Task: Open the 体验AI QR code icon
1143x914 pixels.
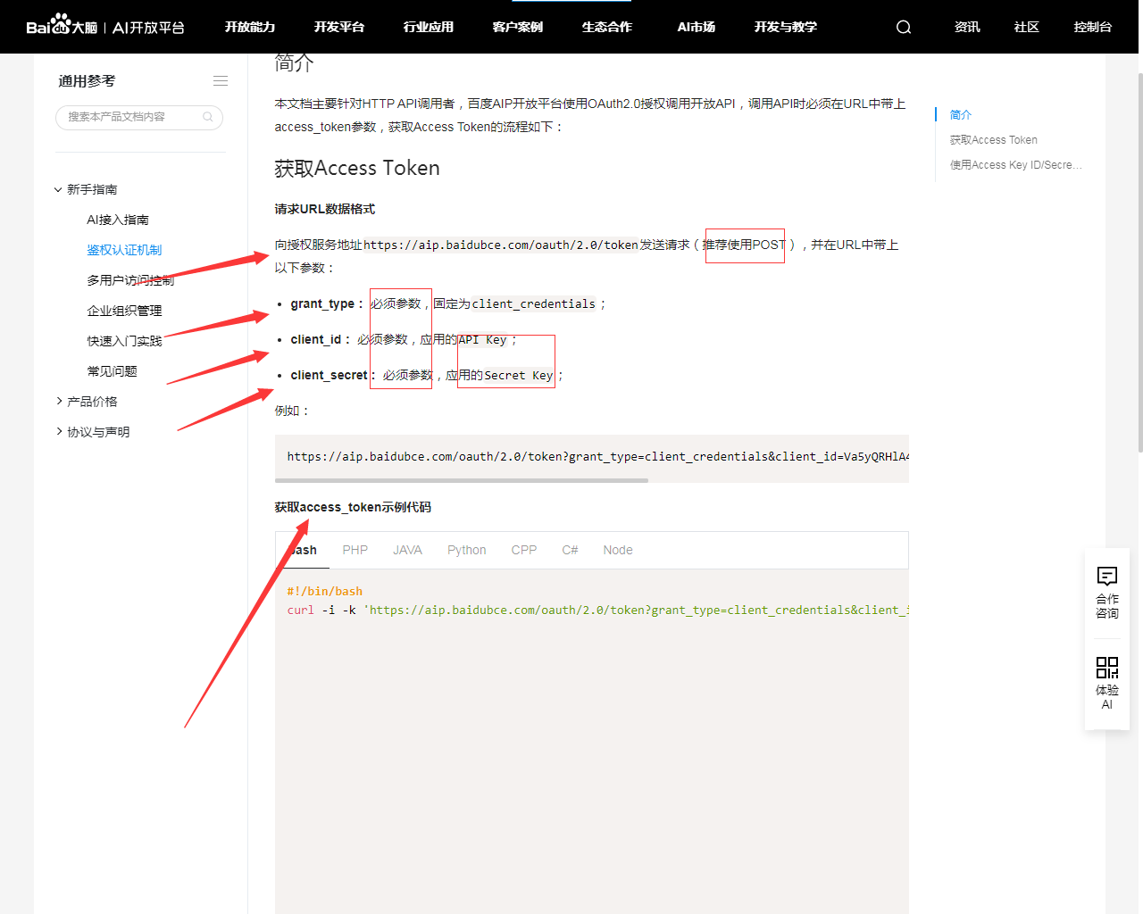Action: [x=1107, y=668]
